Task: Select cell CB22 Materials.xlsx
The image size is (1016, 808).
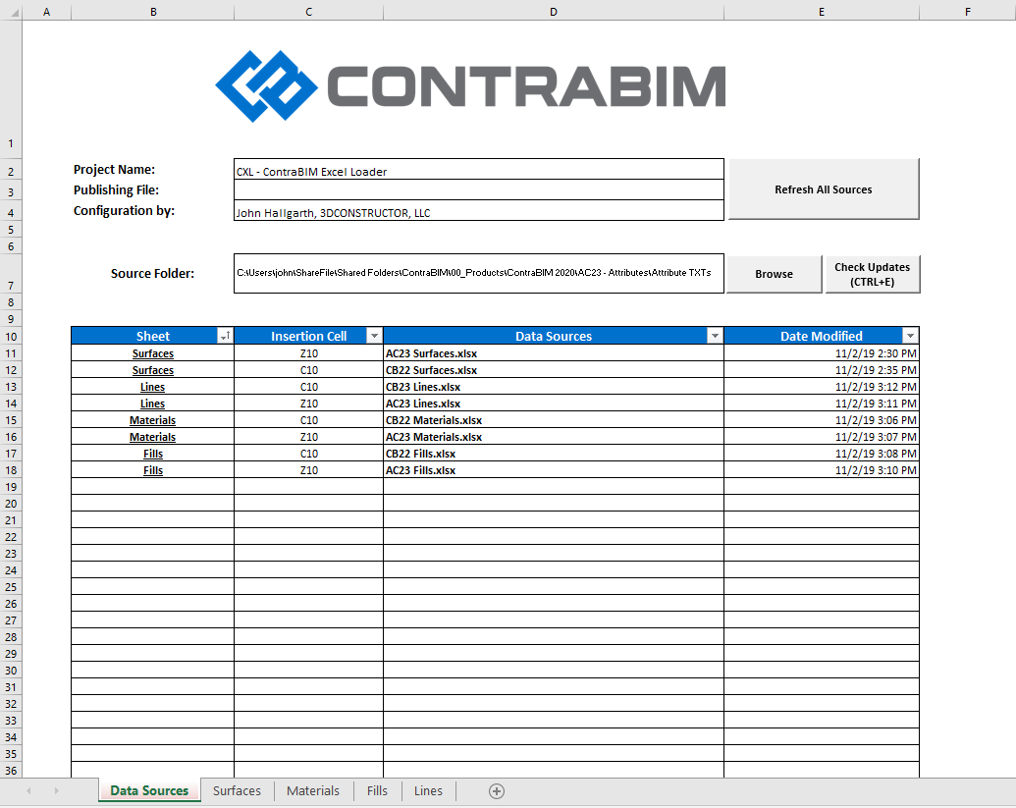Action: 554,420
